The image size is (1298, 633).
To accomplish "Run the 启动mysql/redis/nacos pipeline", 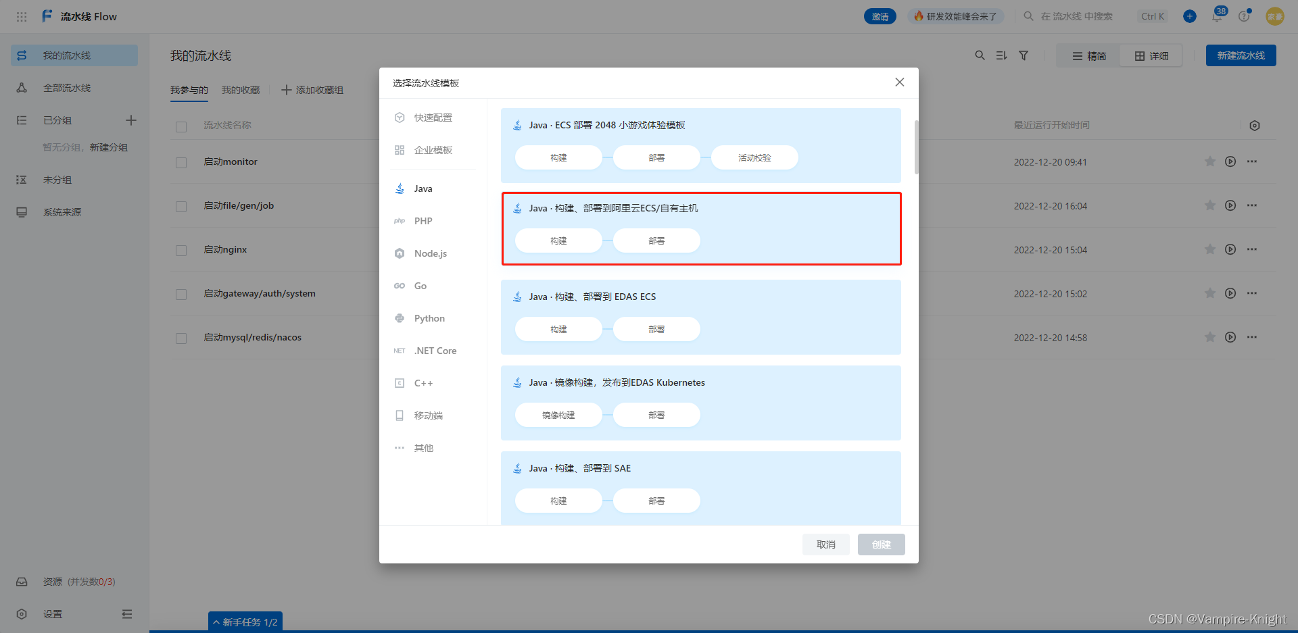I will pos(1230,337).
